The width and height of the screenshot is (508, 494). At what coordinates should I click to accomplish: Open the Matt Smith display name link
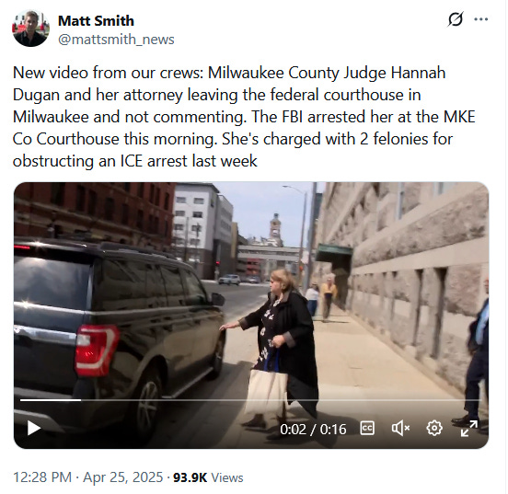[96, 21]
